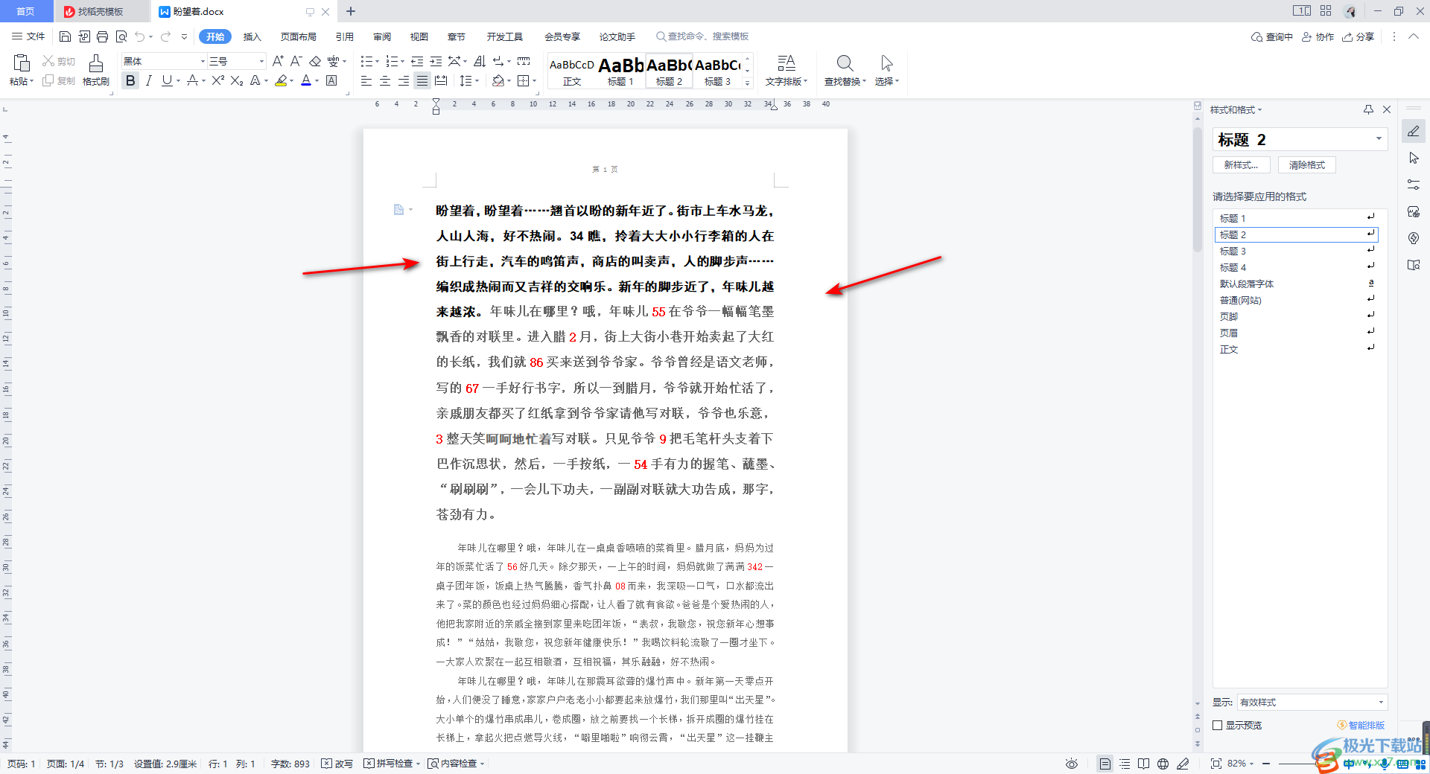
Task: Click the selection arrow icon in right sidebar
Action: point(1414,158)
